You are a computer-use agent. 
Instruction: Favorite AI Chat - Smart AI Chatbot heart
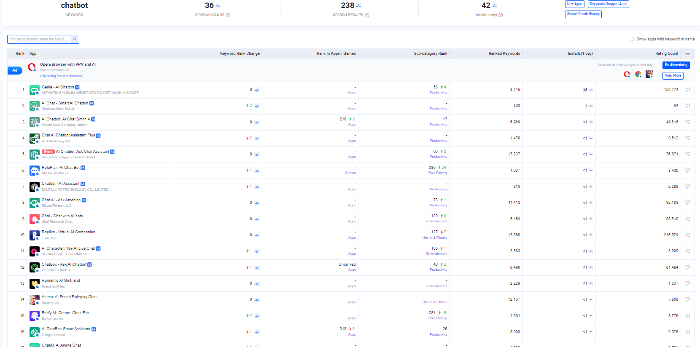(687, 106)
